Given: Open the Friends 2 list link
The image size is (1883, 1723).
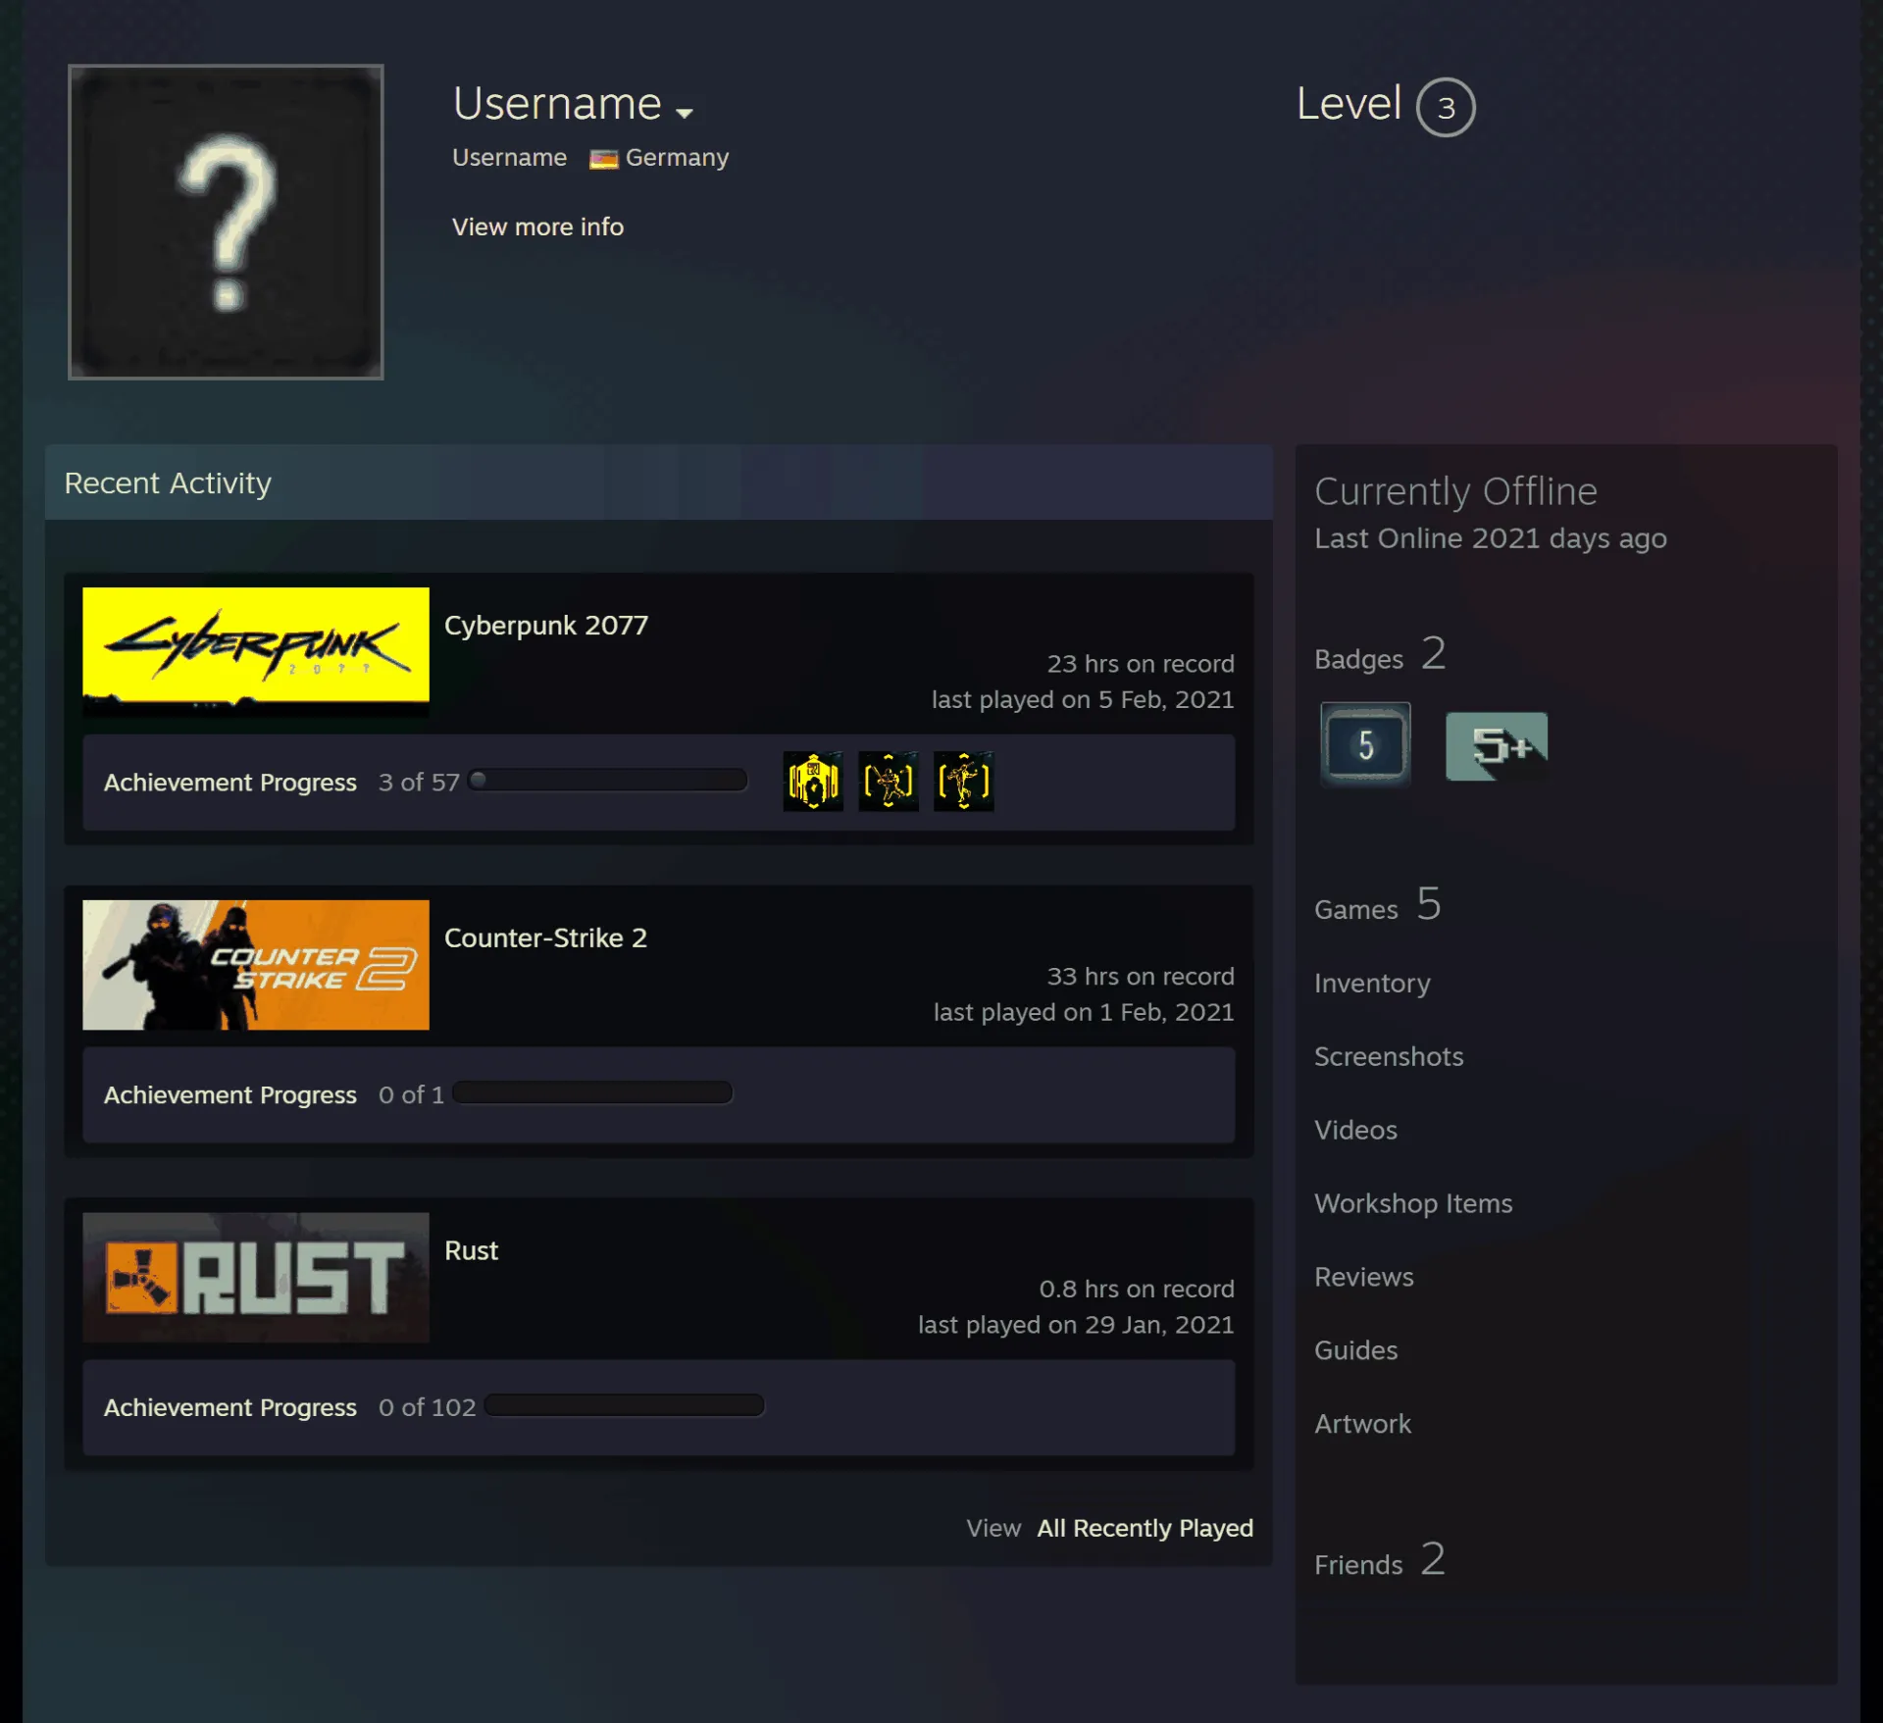Looking at the screenshot, I should point(1380,1560).
